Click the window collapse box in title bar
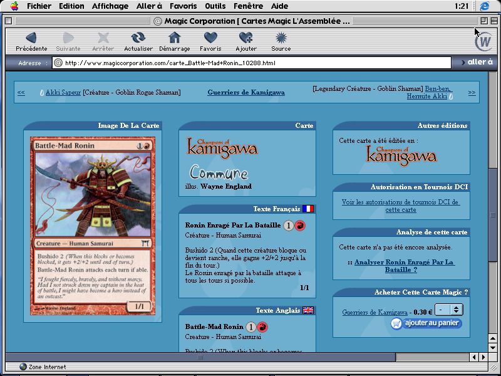This screenshot has height=376, width=501. [494, 21]
